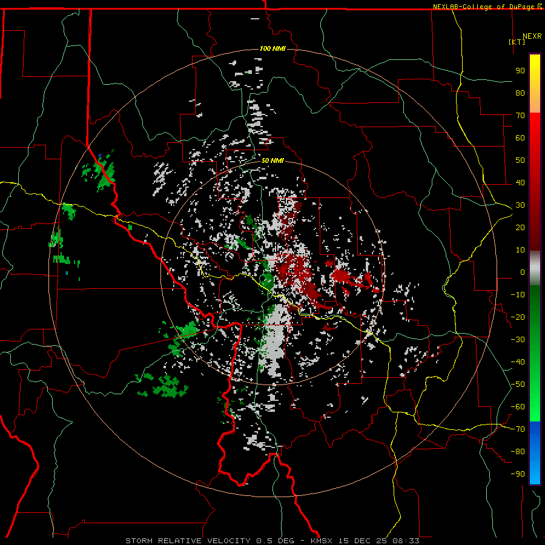The width and height of the screenshot is (545, 545).
Task: Select the 100 NMI range ring label
Action: (272, 48)
